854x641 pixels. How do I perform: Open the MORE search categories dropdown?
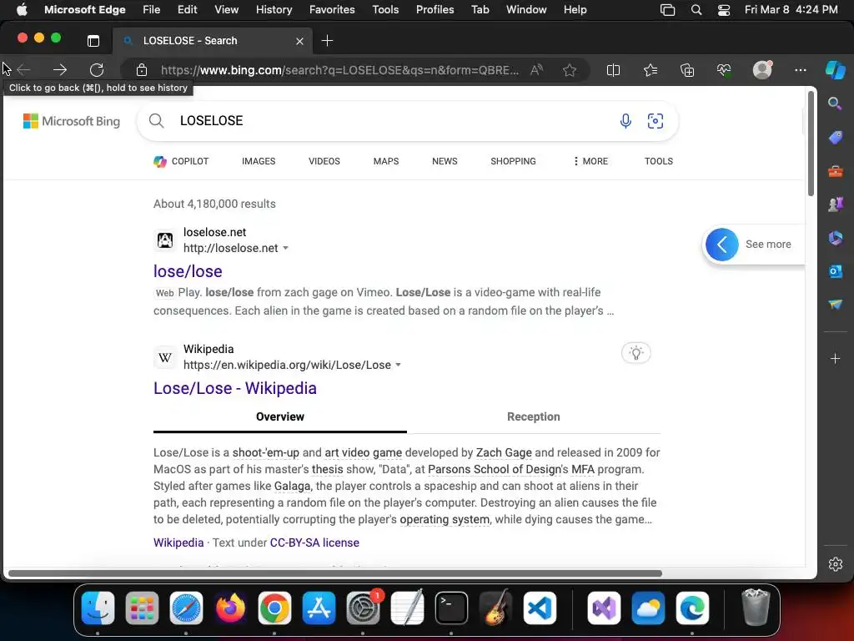[x=590, y=161]
